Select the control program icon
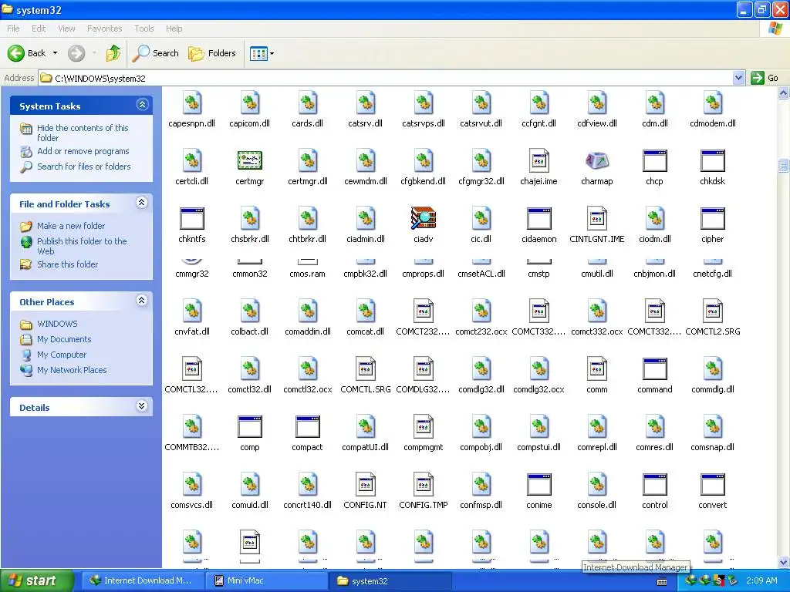790x592 pixels. point(654,485)
